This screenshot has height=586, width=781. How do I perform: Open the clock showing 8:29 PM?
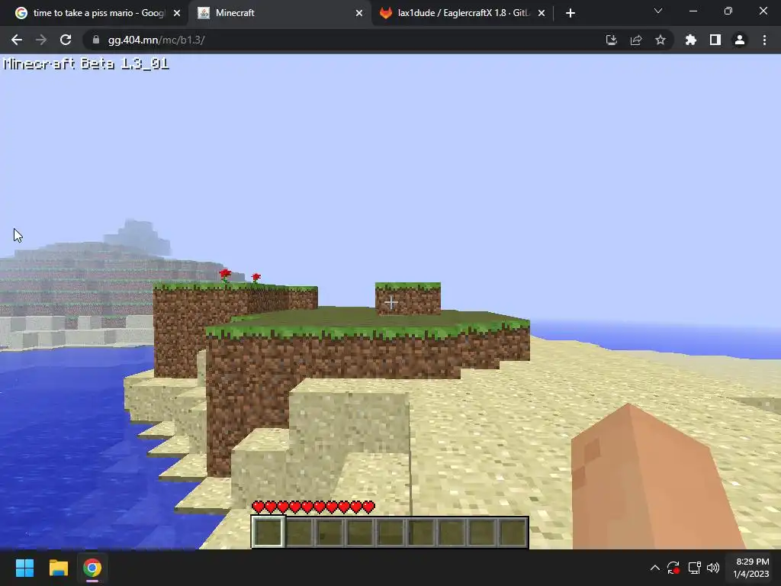pyautogui.click(x=751, y=568)
